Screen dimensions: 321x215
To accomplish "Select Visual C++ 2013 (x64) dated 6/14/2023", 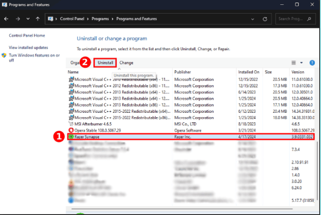I will pyautogui.click(x=191, y=92).
